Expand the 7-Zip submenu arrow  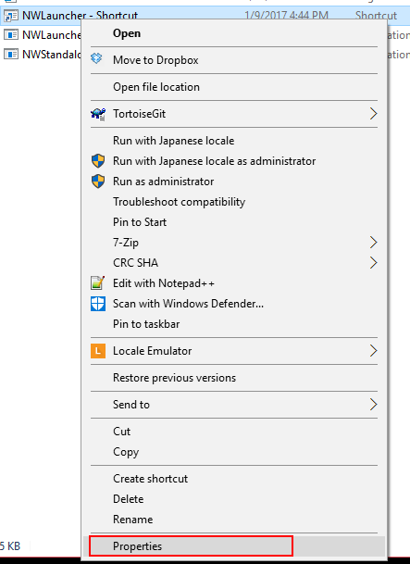coord(373,243)
